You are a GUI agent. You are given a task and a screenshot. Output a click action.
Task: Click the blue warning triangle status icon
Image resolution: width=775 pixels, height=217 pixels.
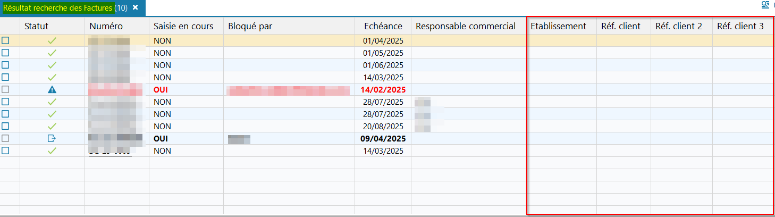(52, 90)
